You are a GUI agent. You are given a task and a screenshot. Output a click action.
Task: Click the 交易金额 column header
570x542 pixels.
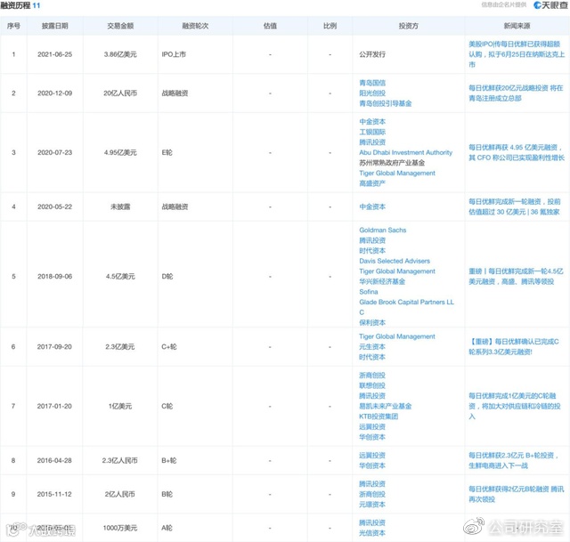[120, 26]
